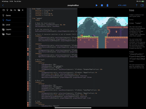
Task: Click the Swiped Direction "Right" line
Action: 52,68
